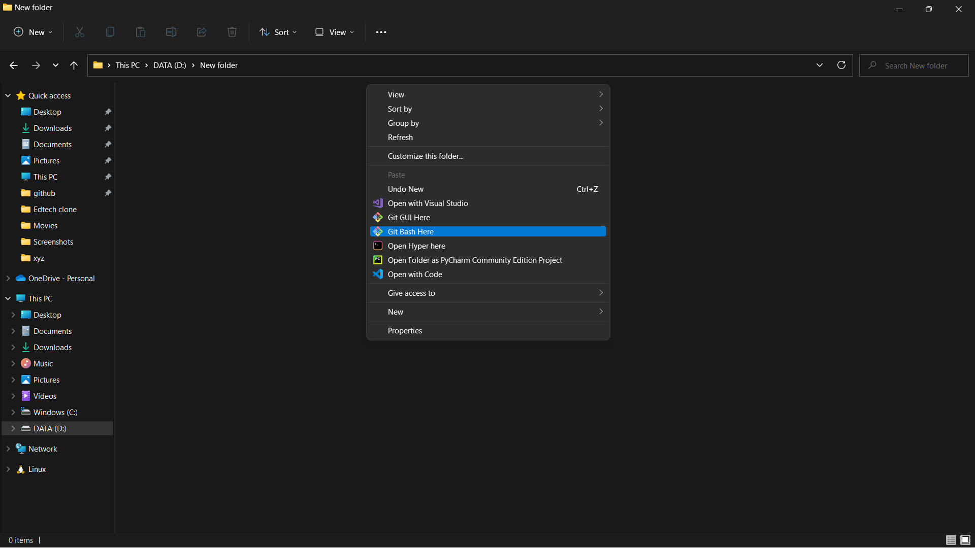The width and height of the screenshot is (975, 548).
Task: Click the Up directory arrow icon
Action: coord(74,65)
